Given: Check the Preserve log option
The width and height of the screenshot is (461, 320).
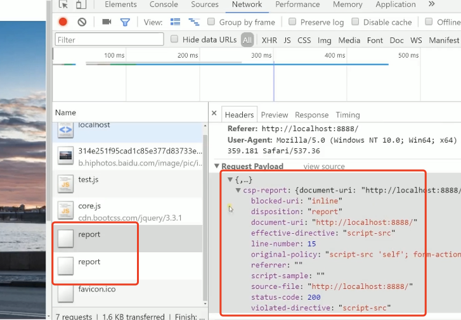Looking at the screenshot, I should tap(292, 22).
